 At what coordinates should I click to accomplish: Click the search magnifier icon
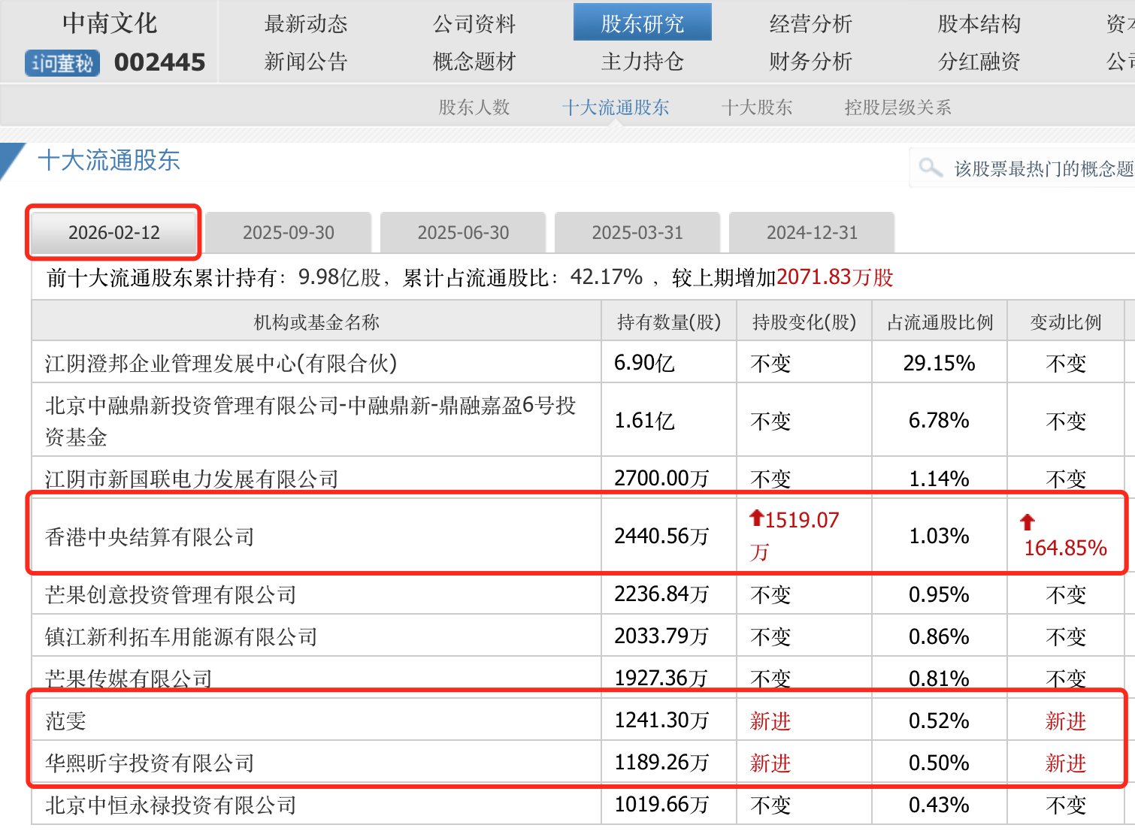pyautogui.click(x=931, y=167)
